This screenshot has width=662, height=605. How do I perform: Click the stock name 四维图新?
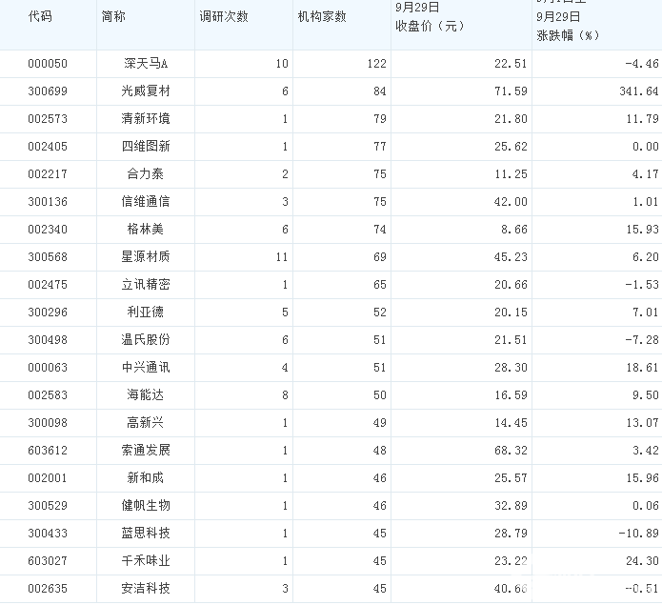pyautogui.click(x=147, y=147)
